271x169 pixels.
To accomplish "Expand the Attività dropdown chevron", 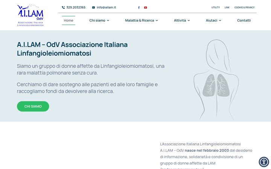I will 189,21.
